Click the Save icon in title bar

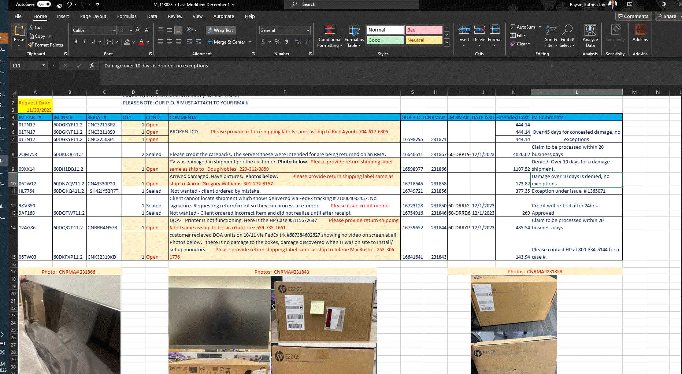pyautogui.click(x=59, y=4)
